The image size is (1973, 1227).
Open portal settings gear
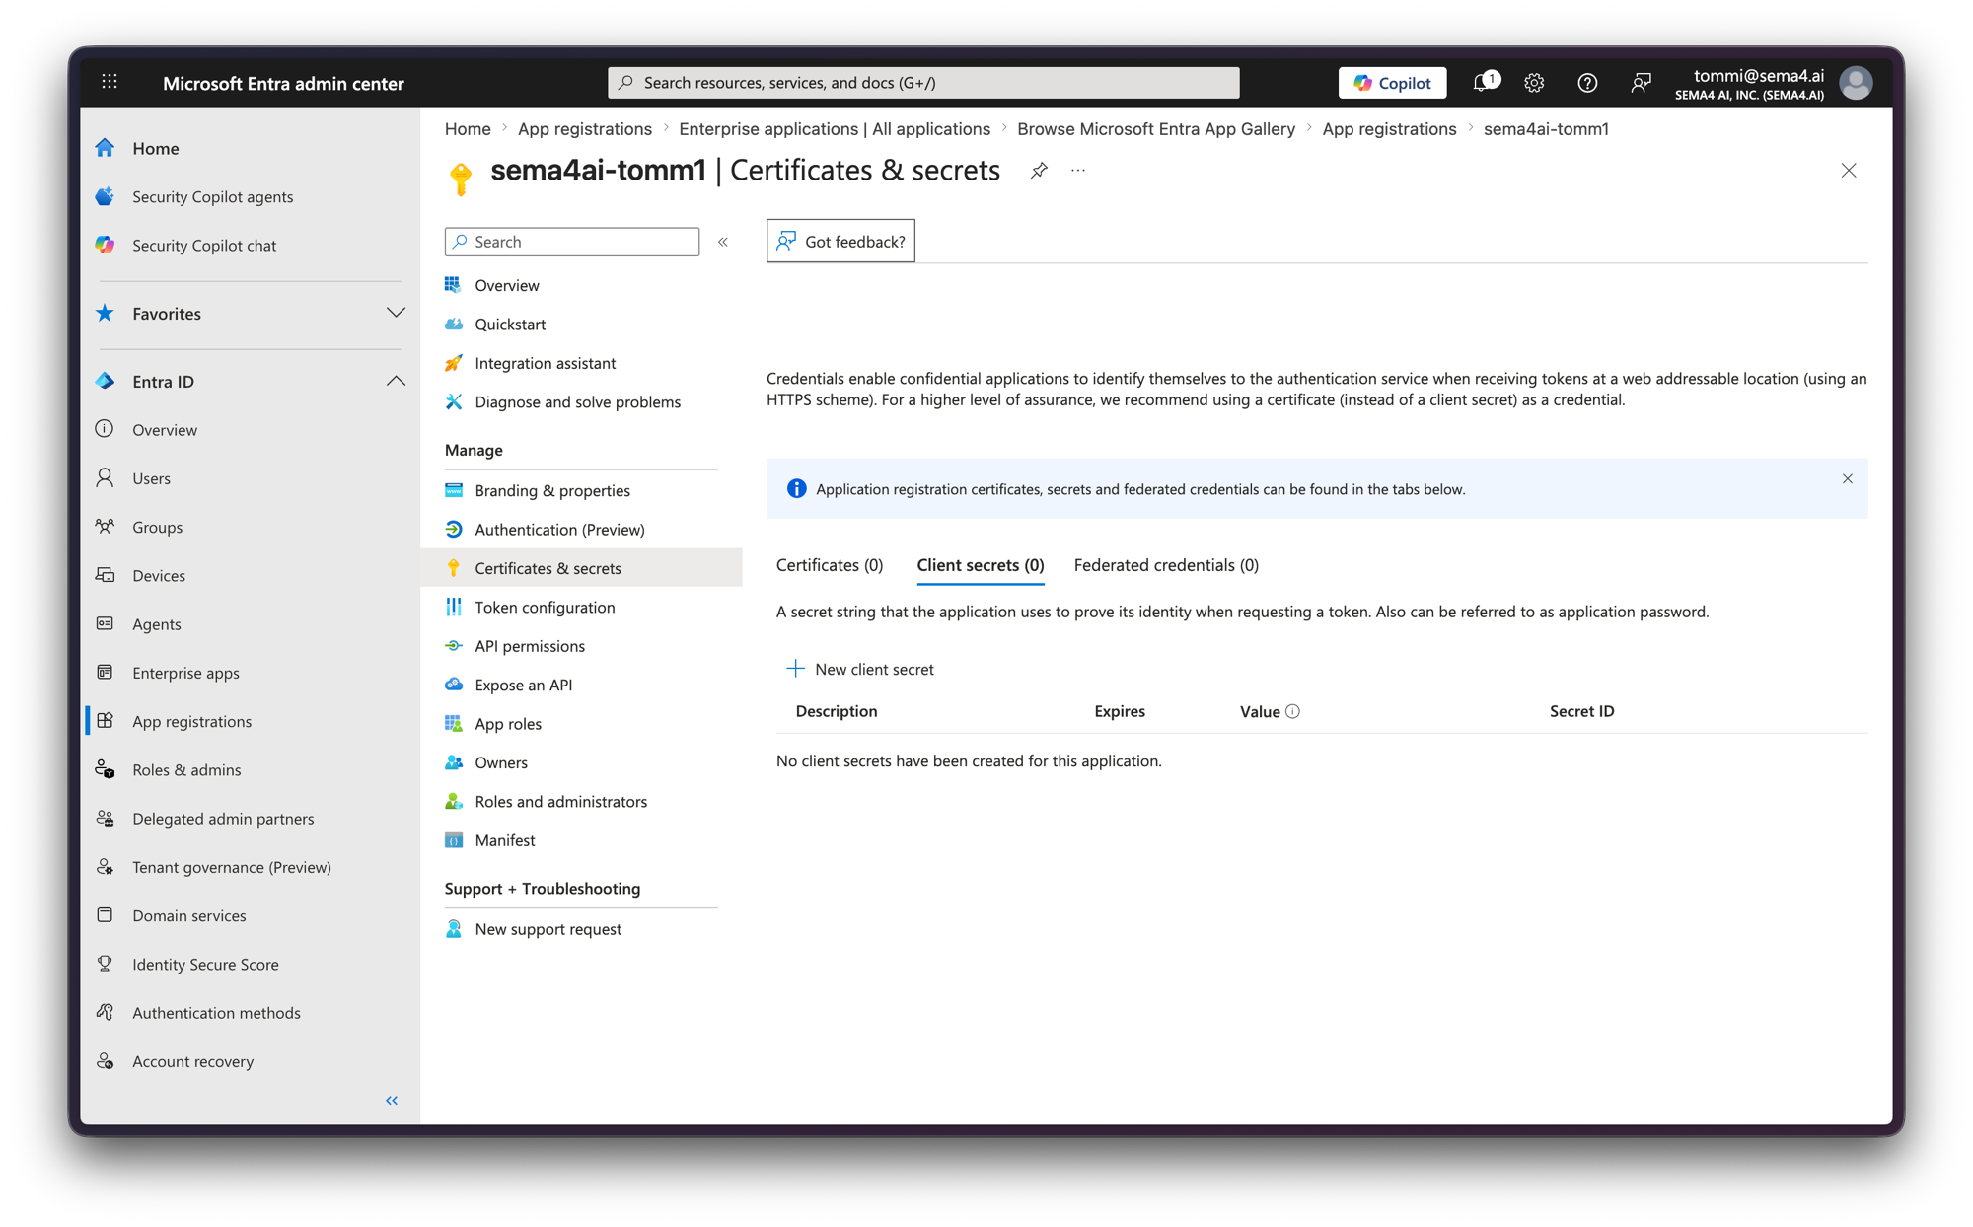[x=1534, y=83]
